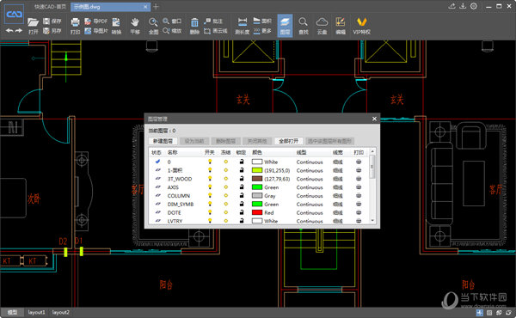
Task: Click the layer list scroll-up arrow
Action: pos(372,151)
